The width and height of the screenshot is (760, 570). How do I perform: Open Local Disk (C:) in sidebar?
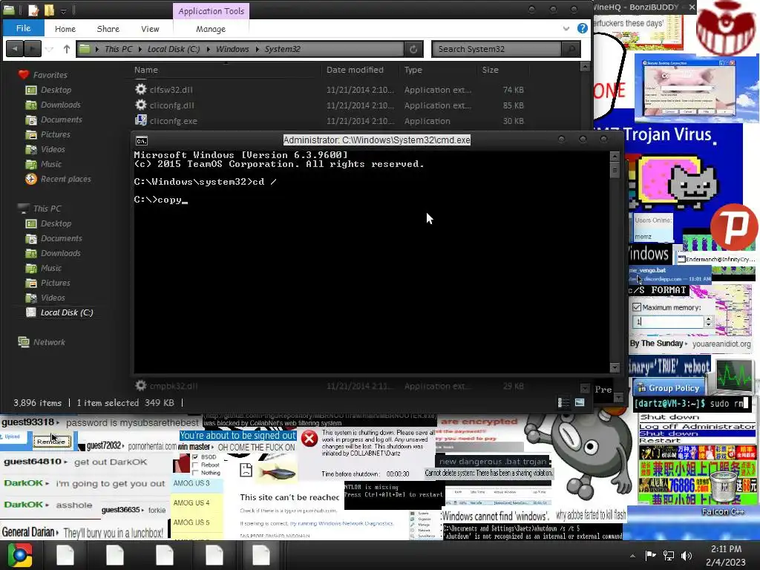tap(66, 312)
